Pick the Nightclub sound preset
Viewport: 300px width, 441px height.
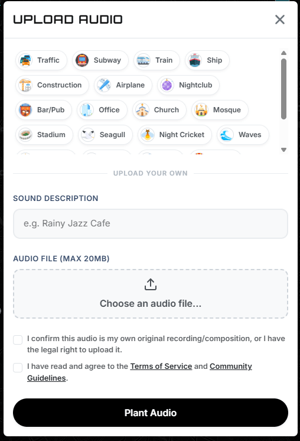(x=188, y=85)
